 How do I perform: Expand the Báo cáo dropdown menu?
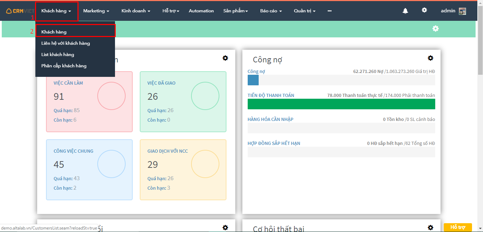pos(271,11)
